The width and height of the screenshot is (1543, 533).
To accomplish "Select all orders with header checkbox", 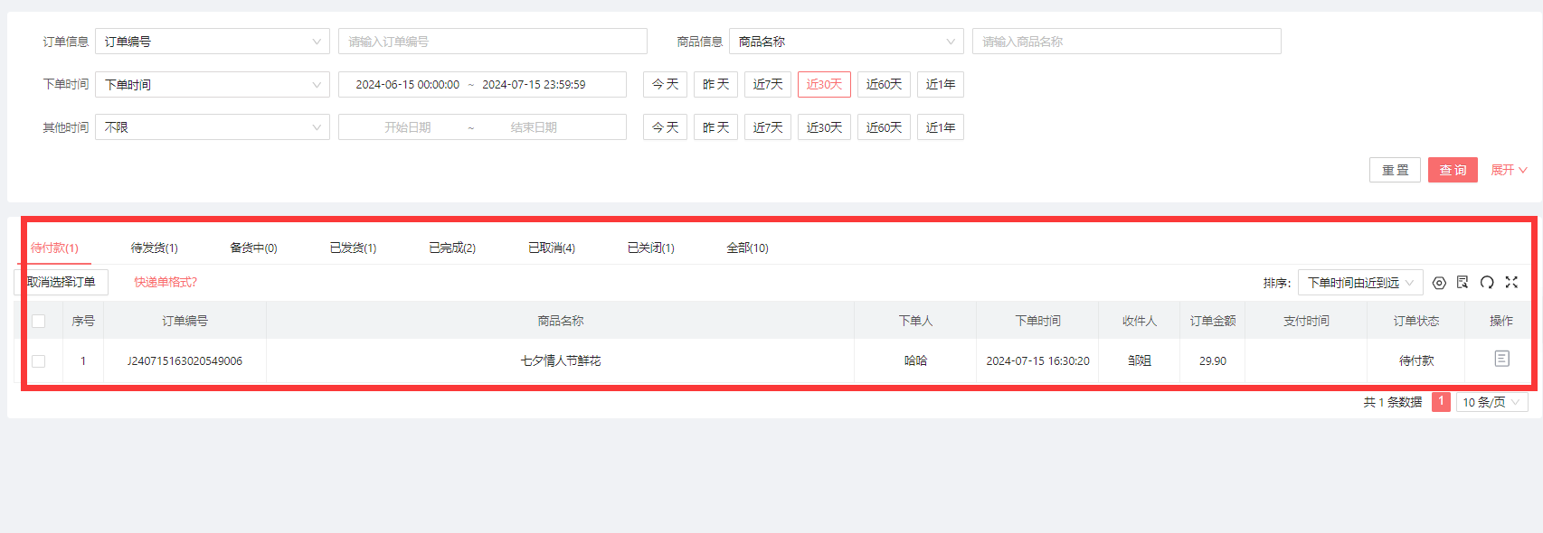I will pyautogui.click(x=39, y=322).
